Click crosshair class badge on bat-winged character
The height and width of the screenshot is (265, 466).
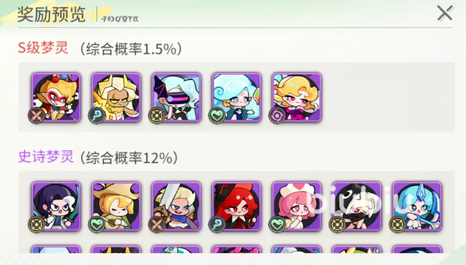click(x=156, y=115)
